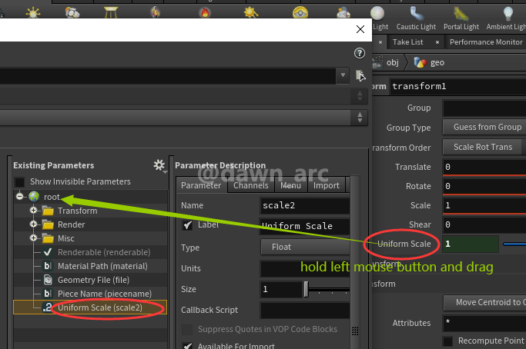
Task: Click the Volume Light flame shelf icon
Action: (204, 13)
